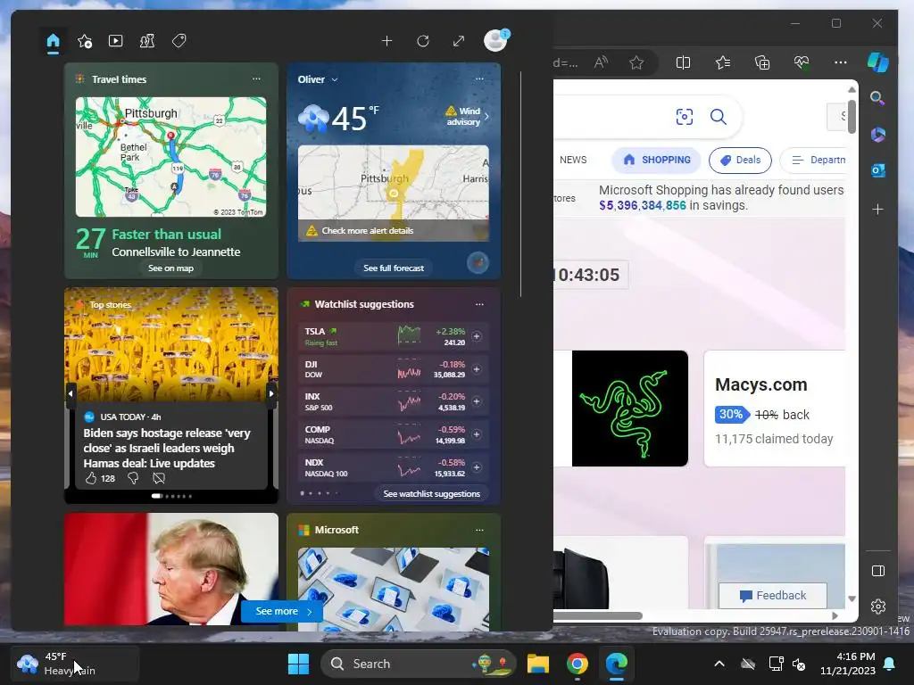This screenshot has width=914, height=685.
Task: Open the widgets profile avatar
Action: (496, 40)
